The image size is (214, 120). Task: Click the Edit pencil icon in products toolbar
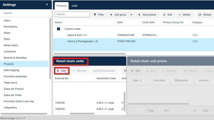tap(164, 15)
